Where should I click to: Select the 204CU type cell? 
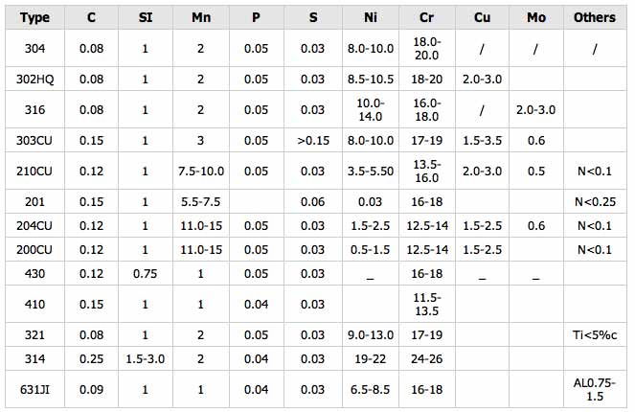[x=34, y=226]
